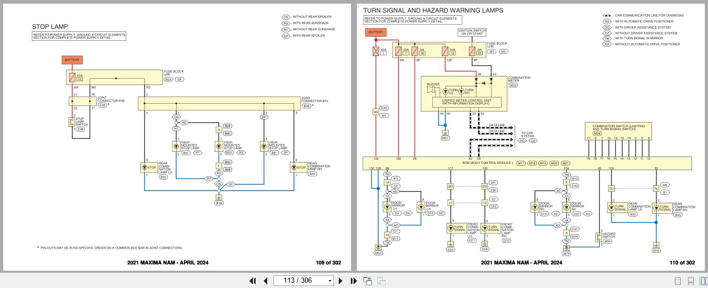The image size is (708, 288).
Task: Switch to single page view
Action: (678, 281)
